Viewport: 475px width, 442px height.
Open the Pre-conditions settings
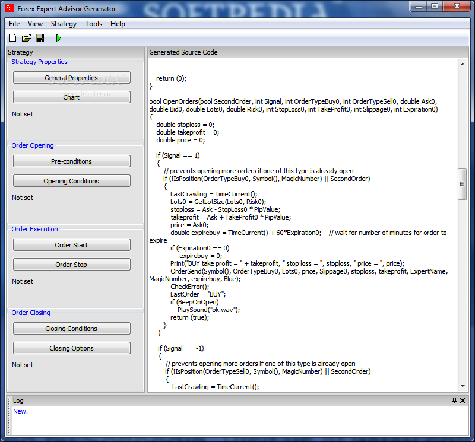(71, 161)
